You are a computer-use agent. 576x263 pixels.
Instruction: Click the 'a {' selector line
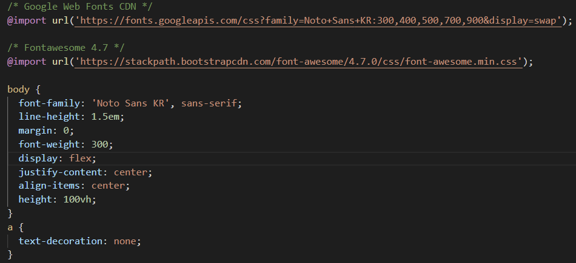(15, 227)
